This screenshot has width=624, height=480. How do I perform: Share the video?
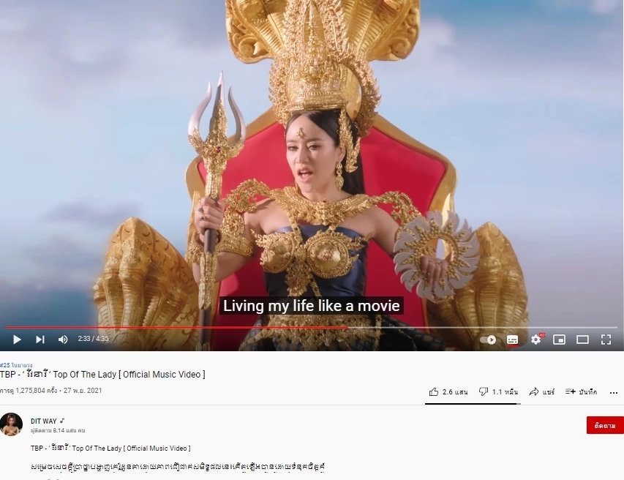point(541,392)
